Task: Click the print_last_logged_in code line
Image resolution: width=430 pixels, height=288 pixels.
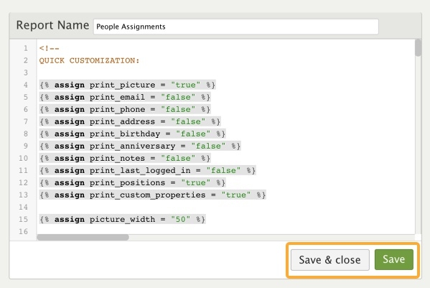Action: [x=148, y=170]
